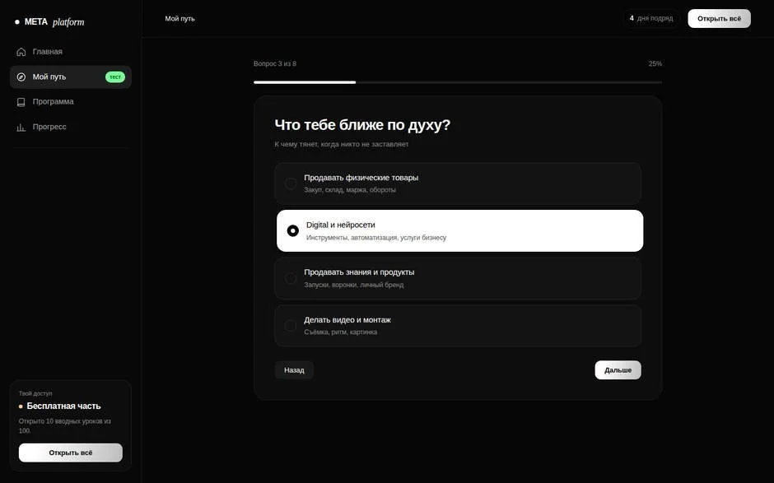Click the subtitle К чему тянет, когда никто не заставляет

[x=342, y=144]
